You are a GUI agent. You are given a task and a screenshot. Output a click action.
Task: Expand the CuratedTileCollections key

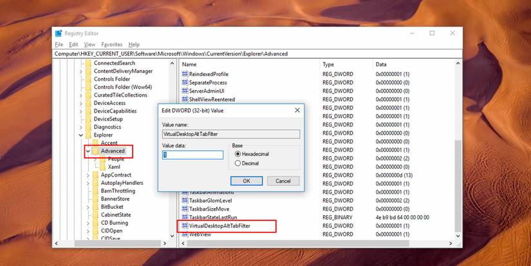[81, 95]
